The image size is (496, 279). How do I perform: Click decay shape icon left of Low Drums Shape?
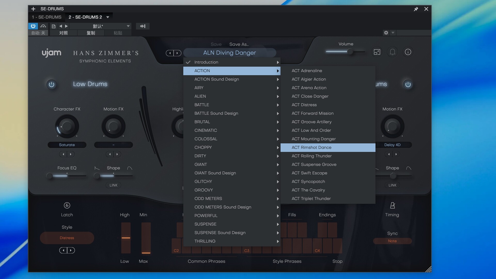coord(97,168)
